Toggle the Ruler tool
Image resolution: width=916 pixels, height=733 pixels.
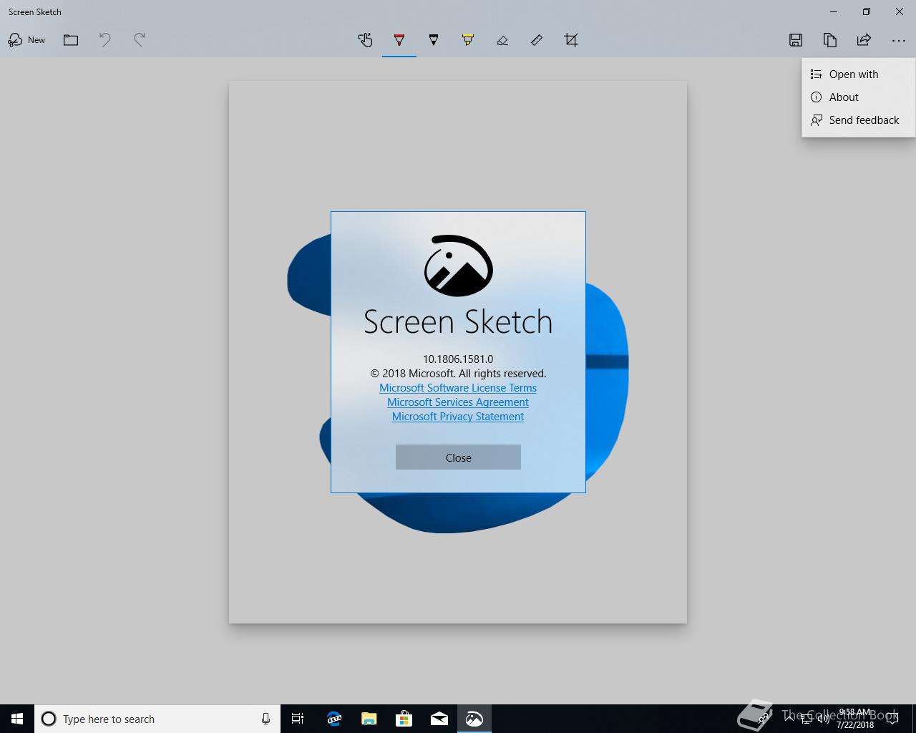[537, 40]
